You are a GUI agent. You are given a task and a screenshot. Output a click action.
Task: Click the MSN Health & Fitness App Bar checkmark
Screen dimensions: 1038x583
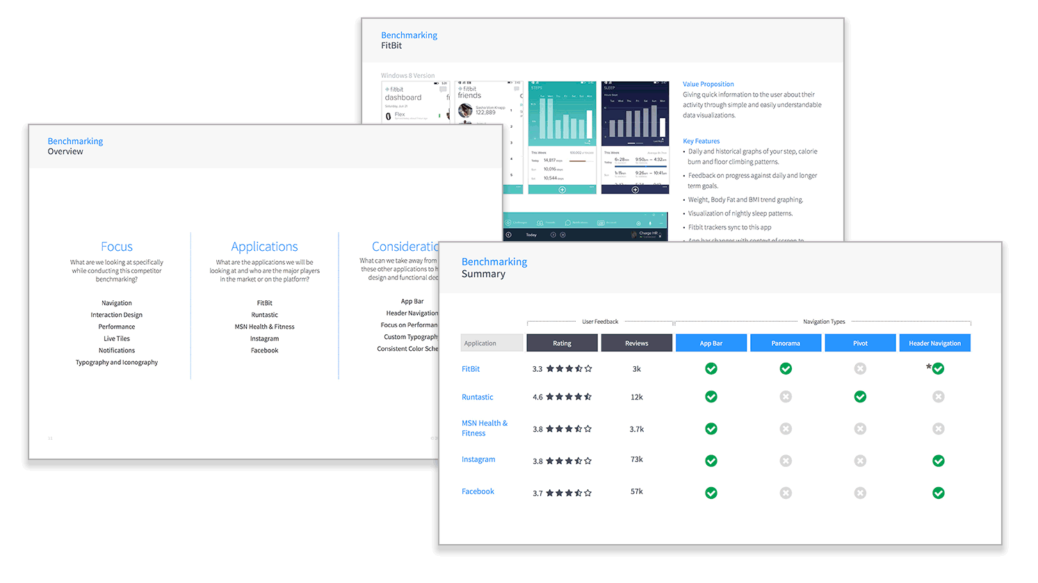711,429
